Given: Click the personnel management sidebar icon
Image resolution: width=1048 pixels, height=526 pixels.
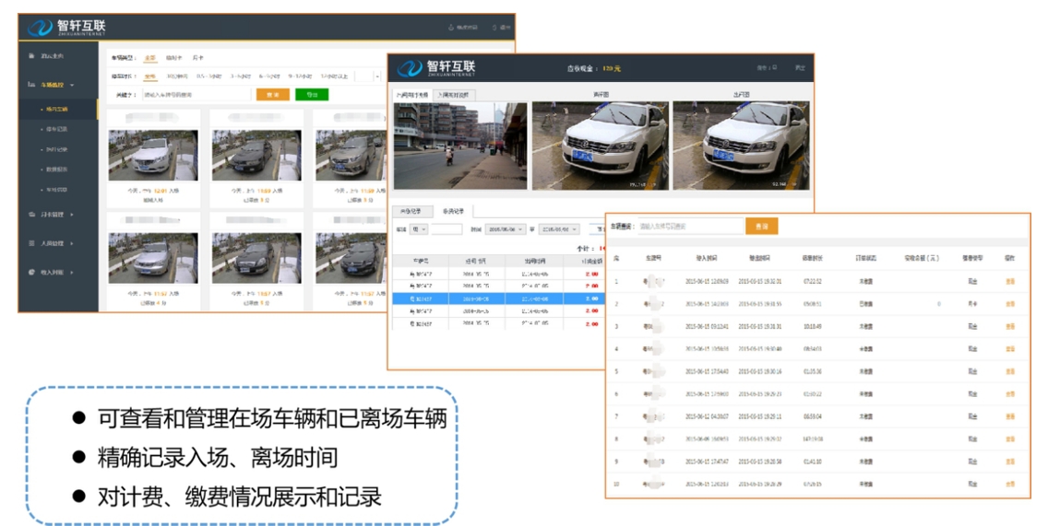Looking at the screenshot, I should click(30, 243).
